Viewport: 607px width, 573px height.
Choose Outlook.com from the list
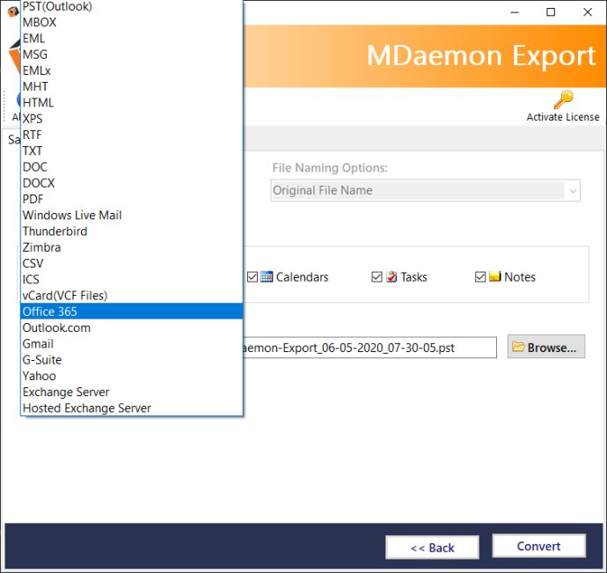(132, 327)
